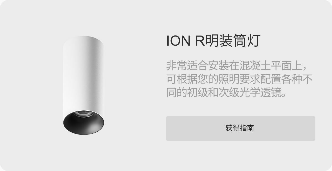Open the downlight product image
Viewport: 332px width, 171px height.
(84, 85)
